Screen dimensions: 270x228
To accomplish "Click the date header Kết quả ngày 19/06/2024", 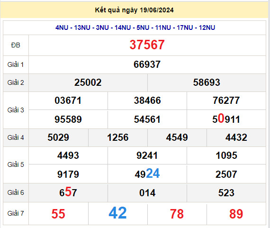I will [135, 10].
